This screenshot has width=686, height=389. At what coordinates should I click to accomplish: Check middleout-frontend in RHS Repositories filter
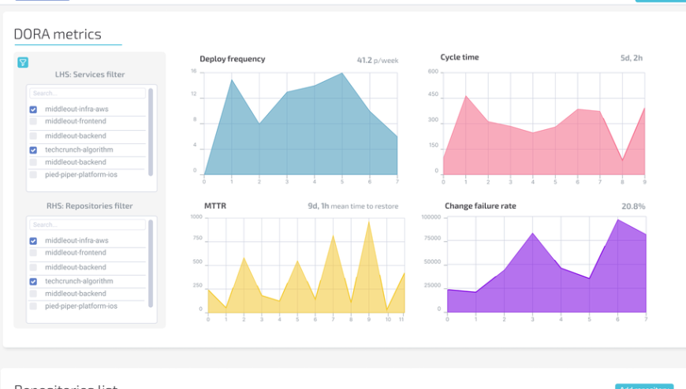(x=33, y=253)
